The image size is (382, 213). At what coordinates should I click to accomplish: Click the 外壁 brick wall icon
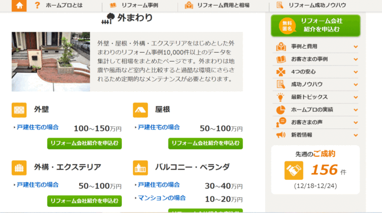(x=19, y=110)
